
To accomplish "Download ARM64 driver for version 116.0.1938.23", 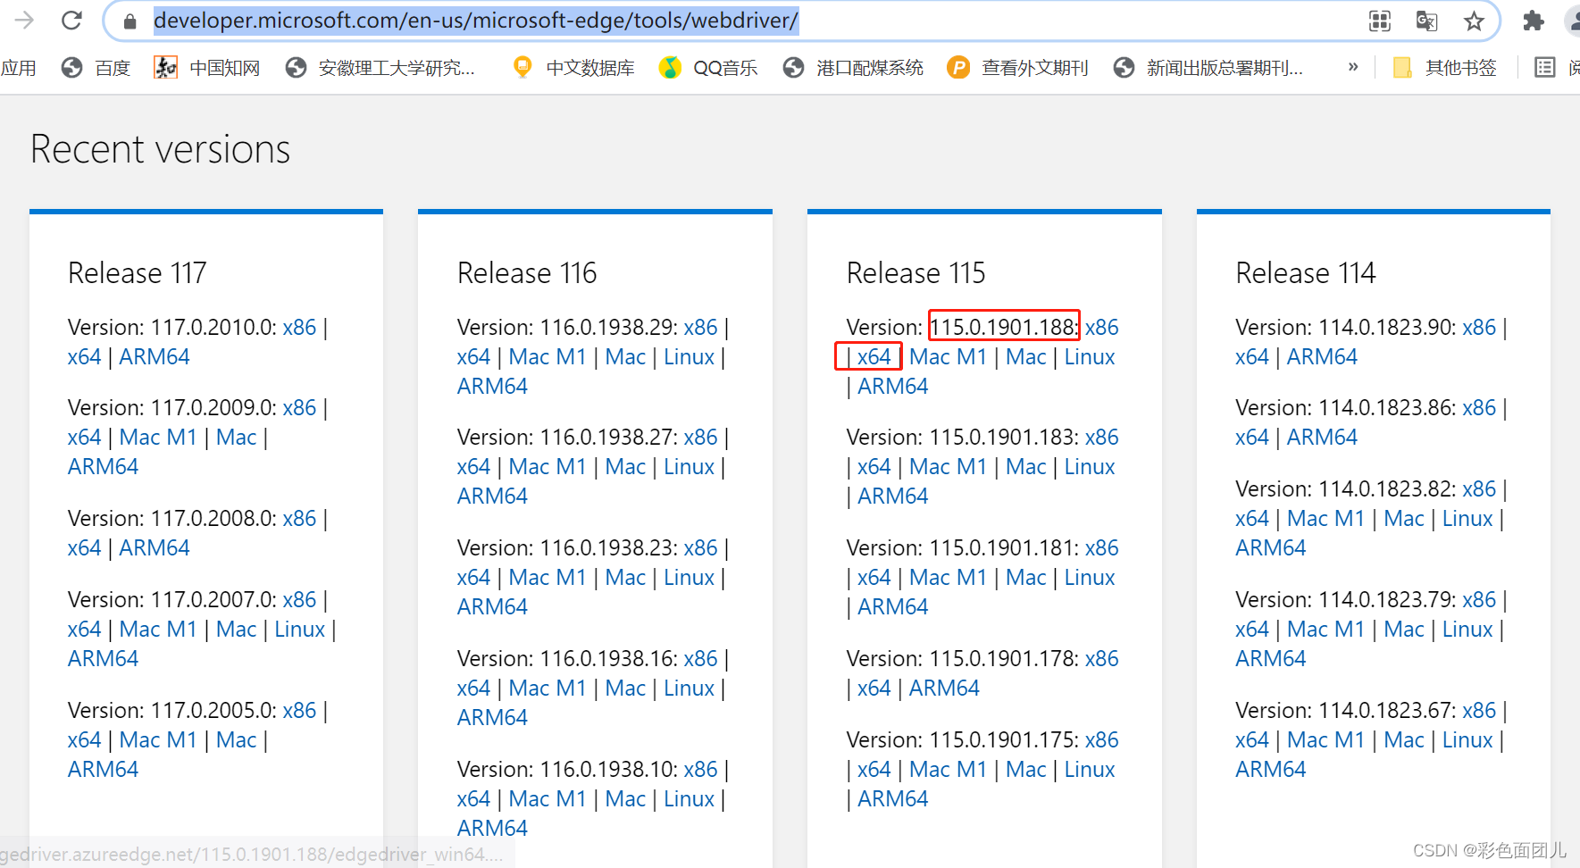I will [492, 607].
